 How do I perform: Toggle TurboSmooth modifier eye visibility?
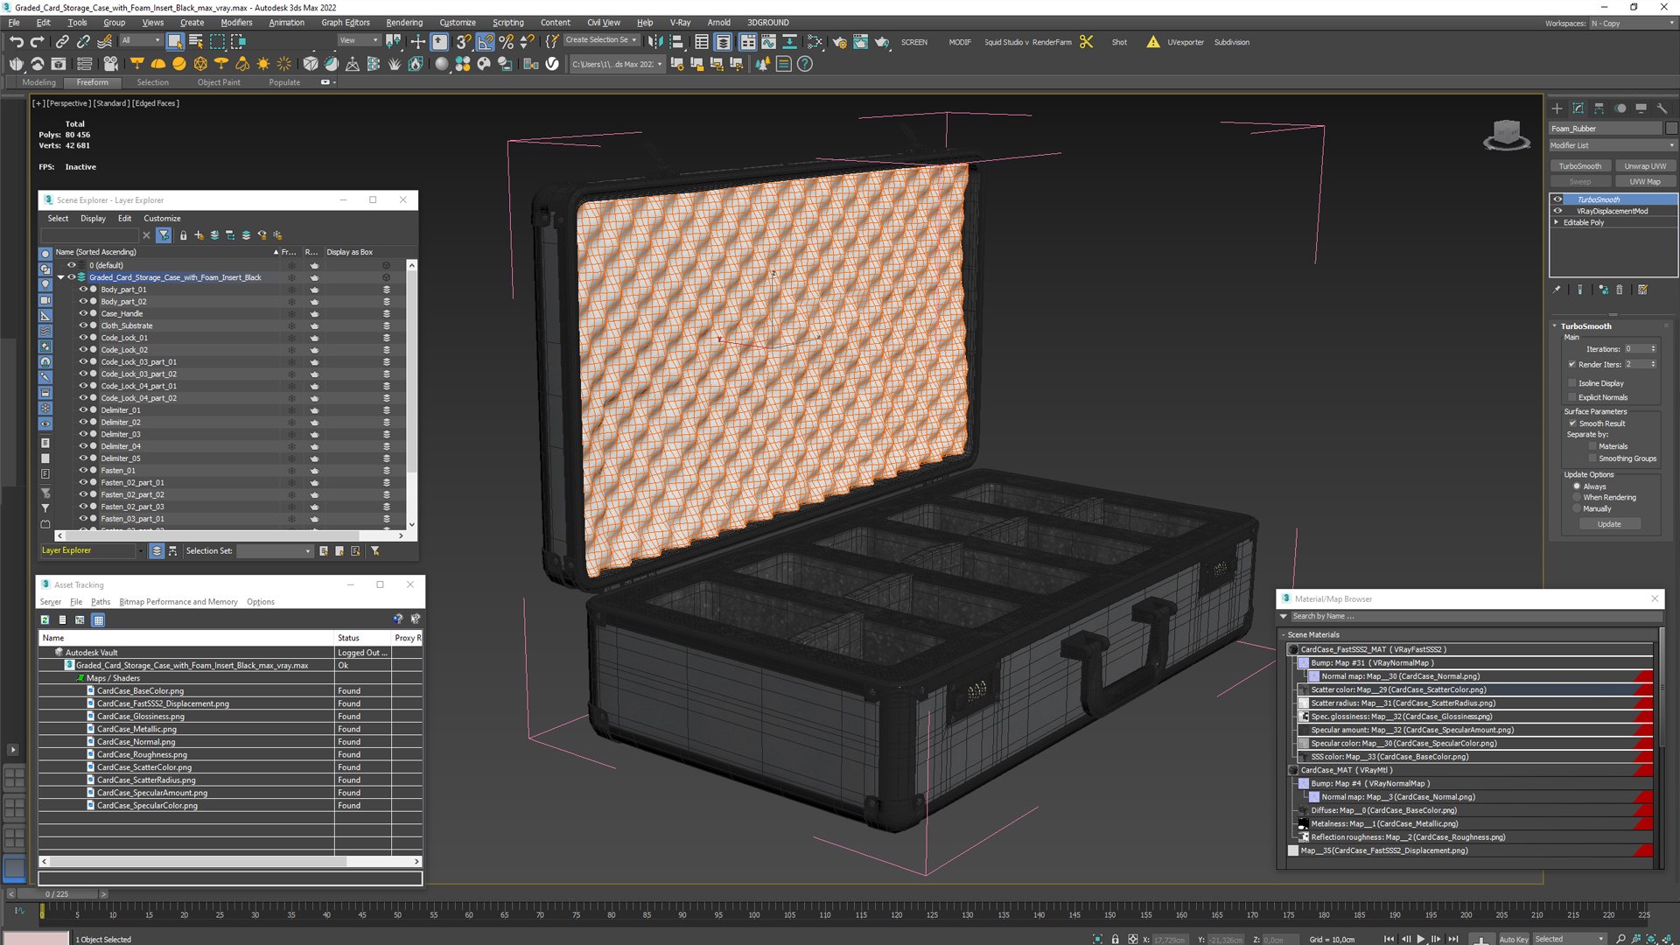1557,199
